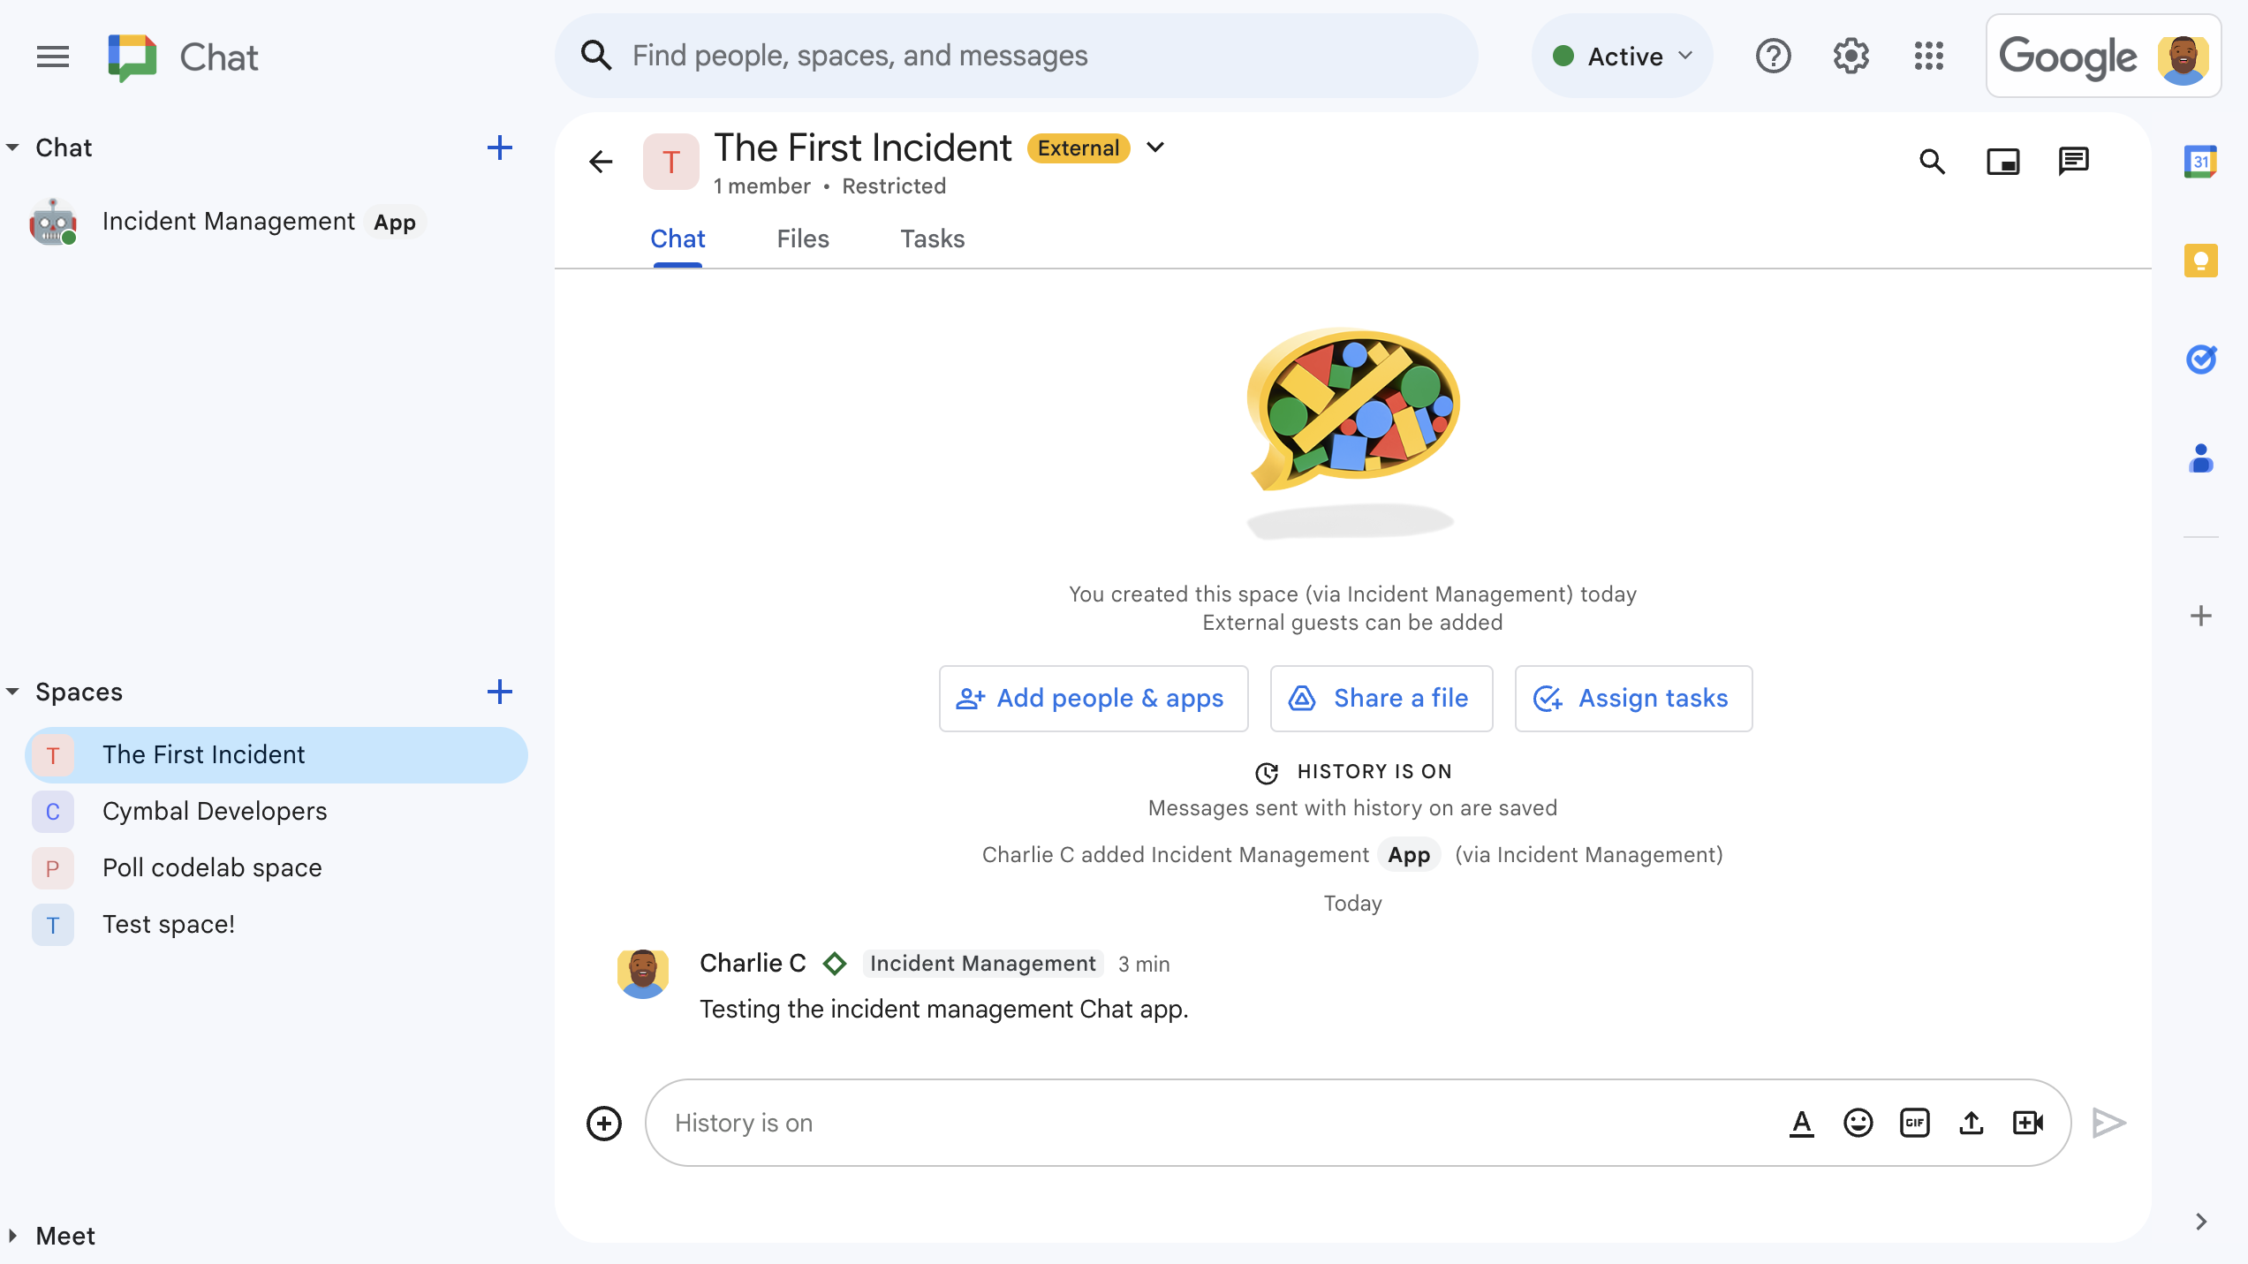This screenshot has width=2248, height=1264.
Task: Click the GIF icon in message toolbar
Action: click(x=1914, y=1122)
